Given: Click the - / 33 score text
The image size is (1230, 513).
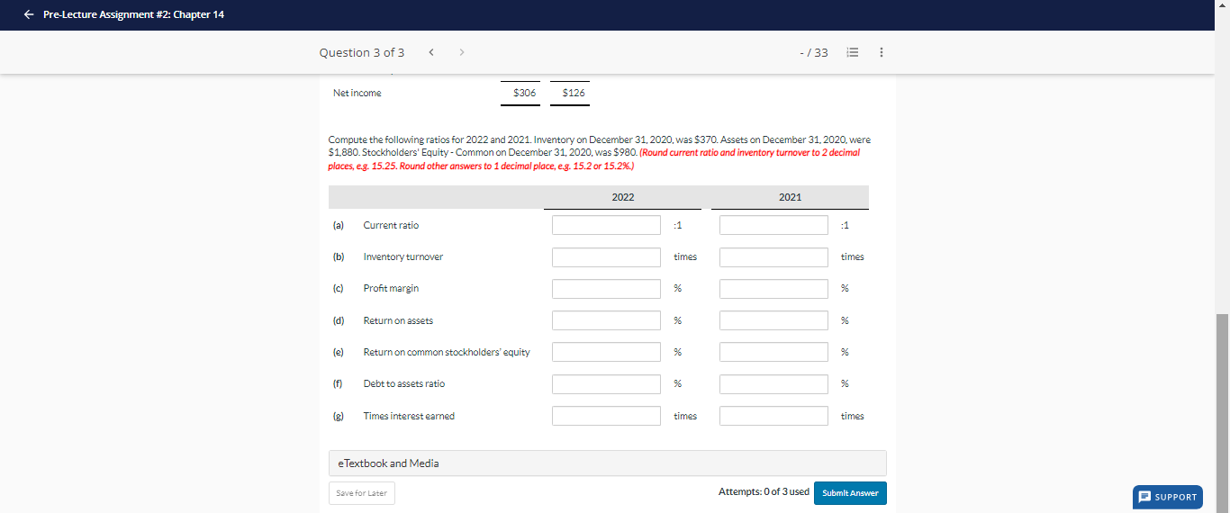Looking at the screenshot, I should click(814, 53).
